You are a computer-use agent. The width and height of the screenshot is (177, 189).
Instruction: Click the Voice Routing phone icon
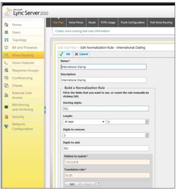pos(6,55)
